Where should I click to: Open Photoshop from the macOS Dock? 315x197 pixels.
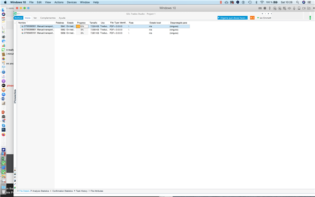(3, 130)
